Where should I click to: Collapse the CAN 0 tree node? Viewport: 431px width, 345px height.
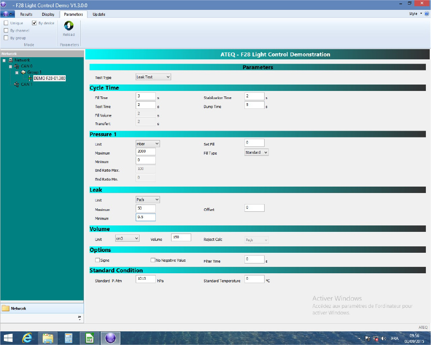[11, 66]
